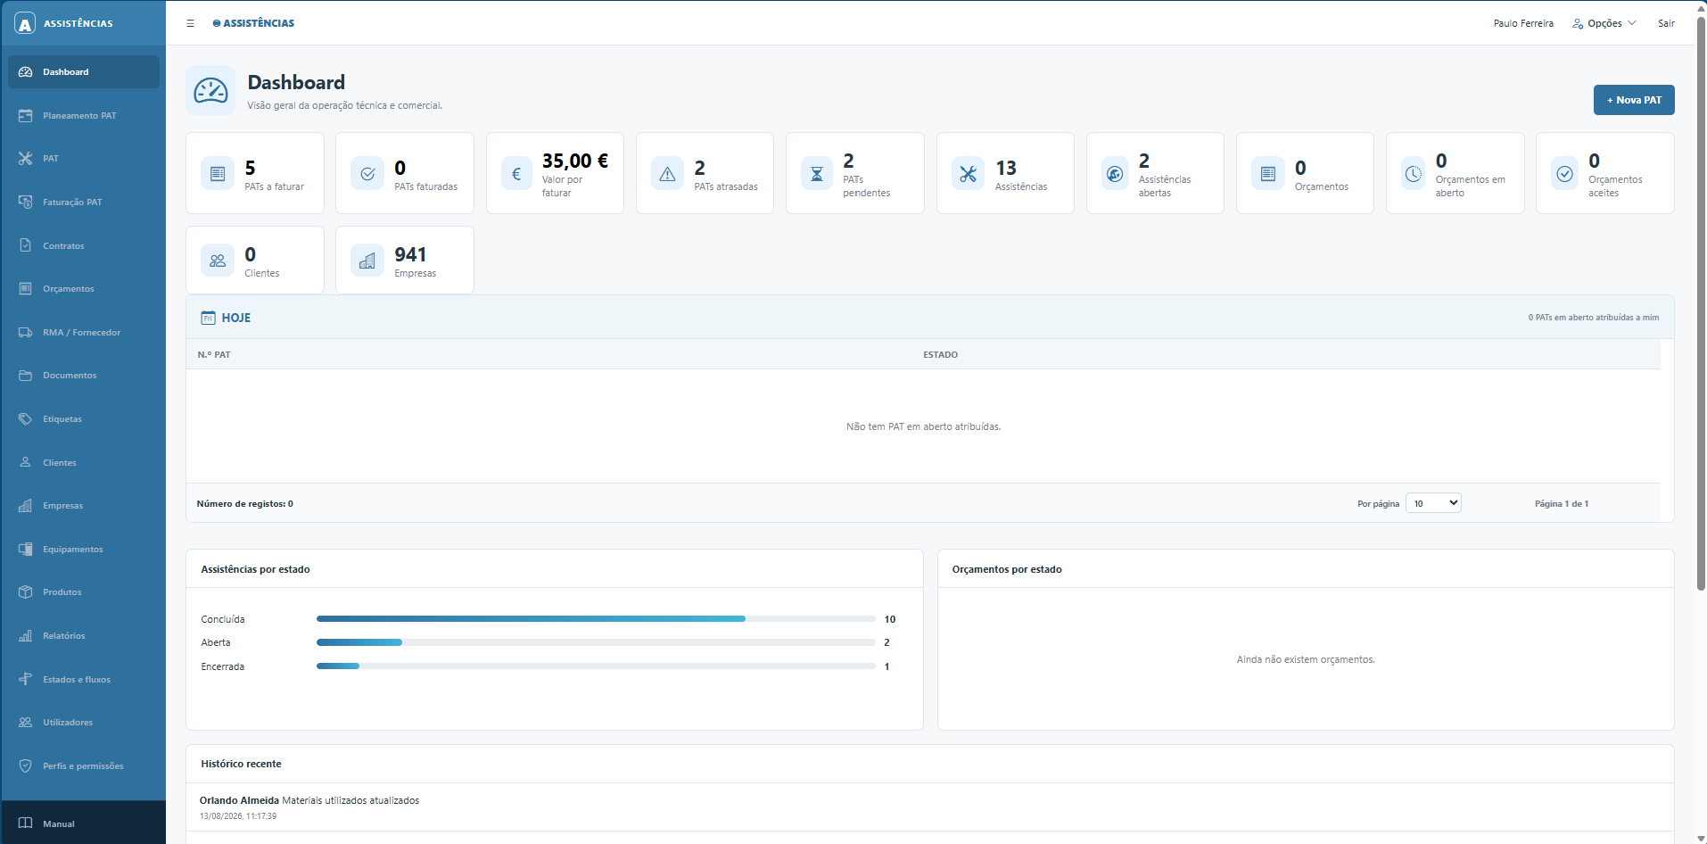Click the tools icon on Assistências card
The image size is (1707, 844).
968,174
